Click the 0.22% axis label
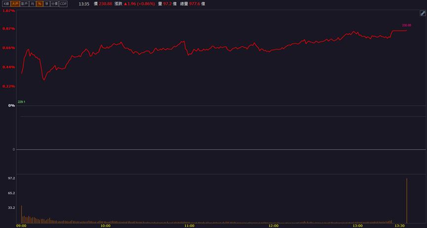The height and width of the screenshot is (228, 427). 9,86
